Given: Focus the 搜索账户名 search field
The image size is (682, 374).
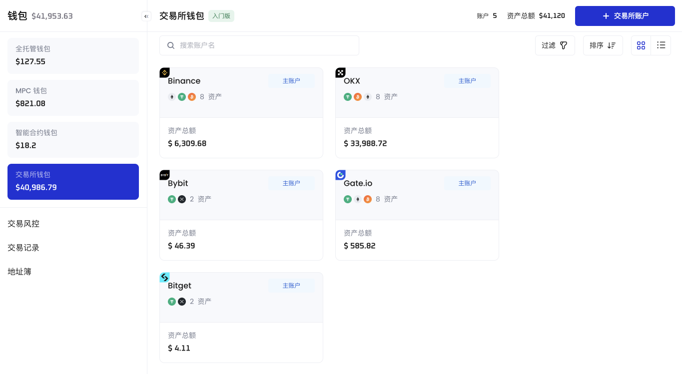Looking at the screenshot, I should pyautogui.click(x=259, y=45).
